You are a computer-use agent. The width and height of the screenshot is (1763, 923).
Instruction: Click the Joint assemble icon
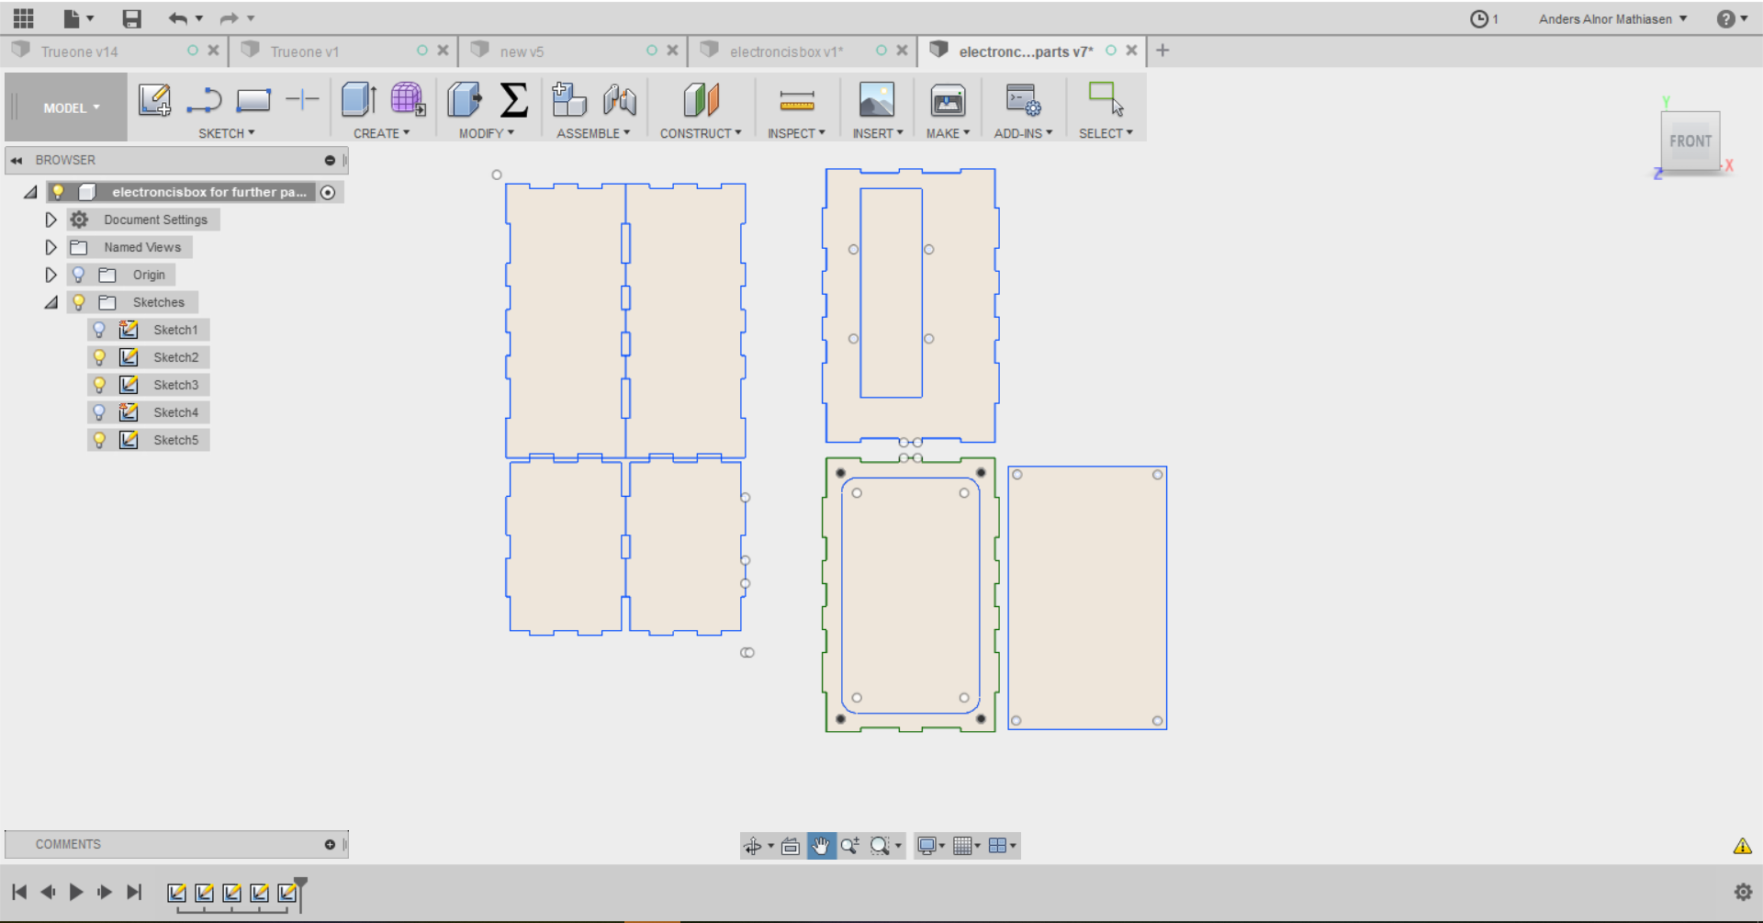(620, 99)
